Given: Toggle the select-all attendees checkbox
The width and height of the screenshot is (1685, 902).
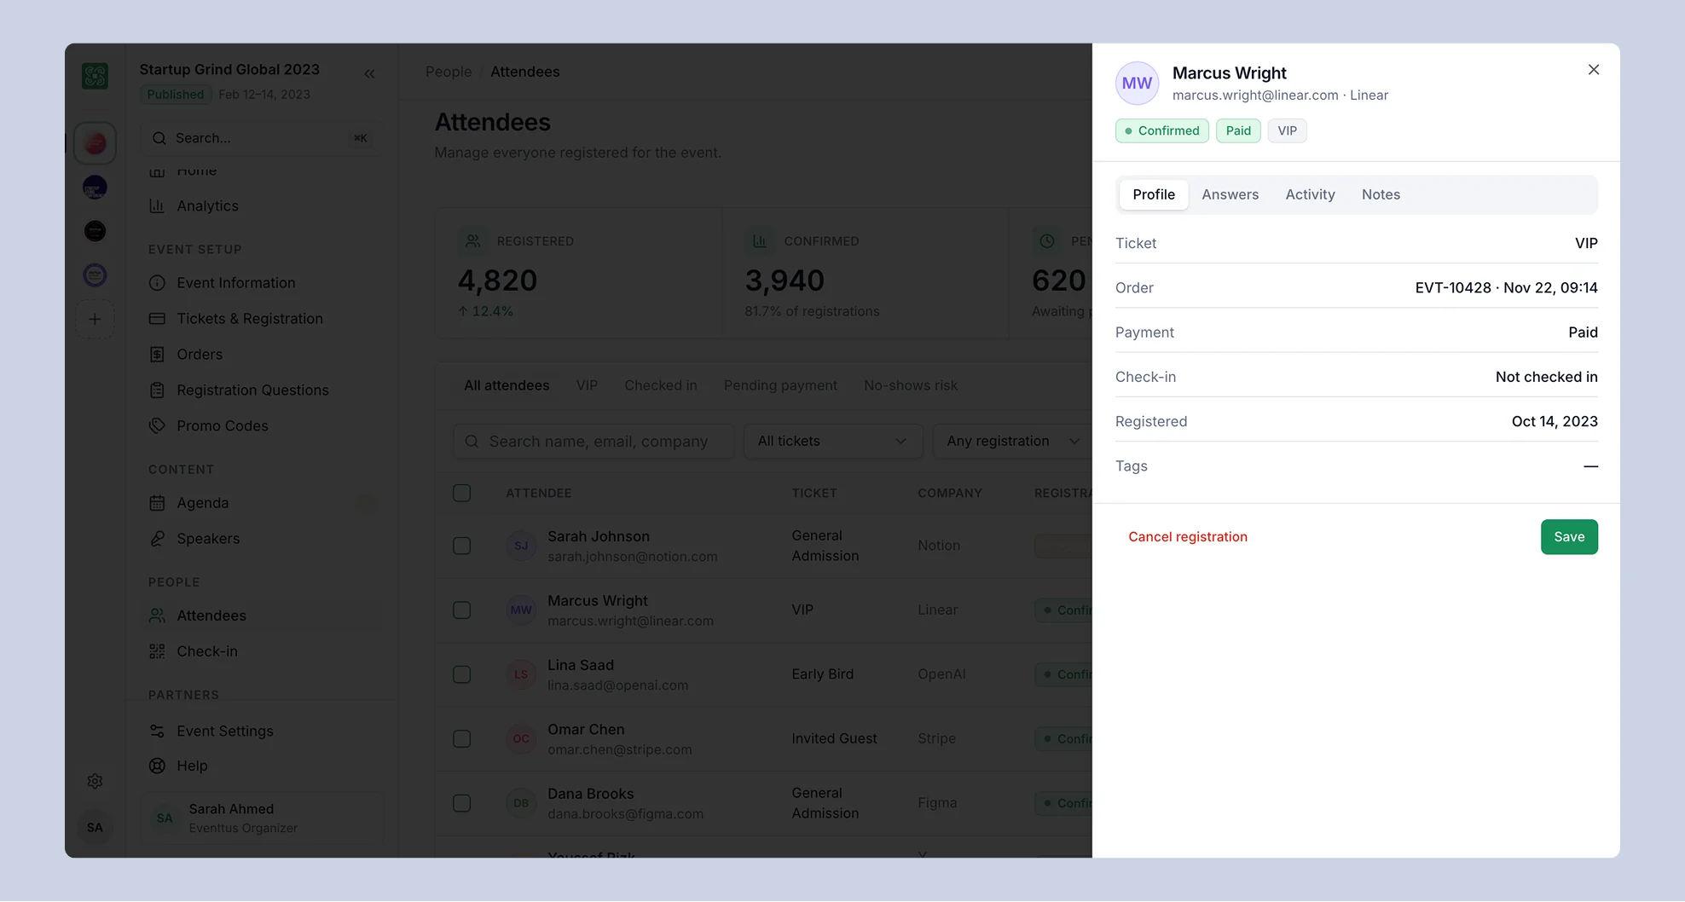Looking at the screenshot, I should pos(461,493).
